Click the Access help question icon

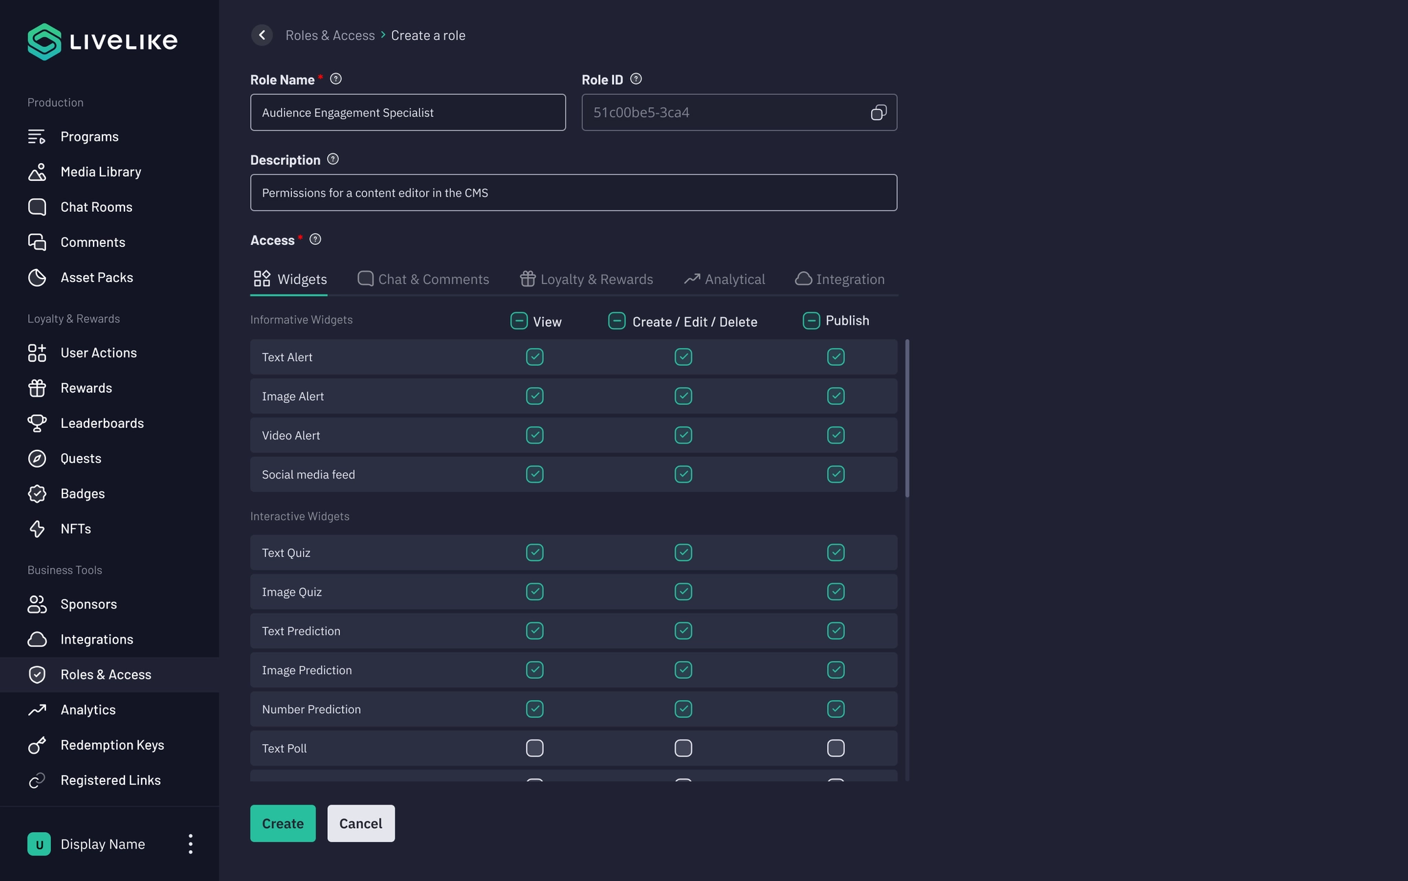click(315, 239)
